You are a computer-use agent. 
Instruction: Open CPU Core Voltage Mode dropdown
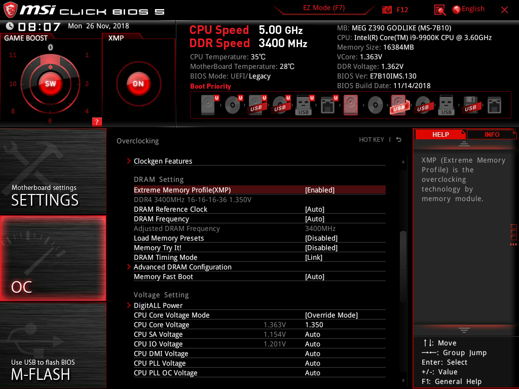pos(331,315)
